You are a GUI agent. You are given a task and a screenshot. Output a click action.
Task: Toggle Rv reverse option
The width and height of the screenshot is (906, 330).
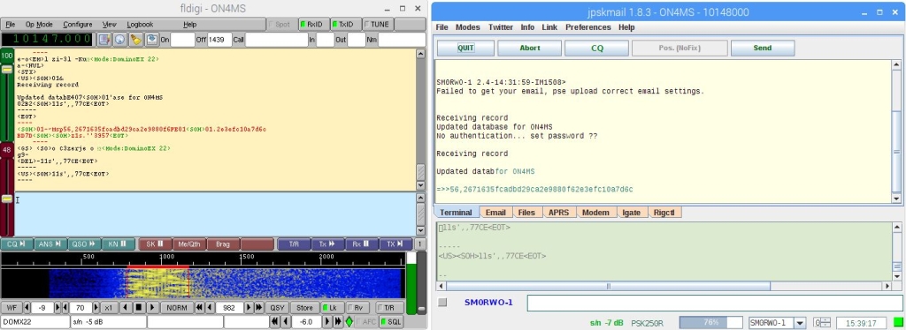coord(357,308)
